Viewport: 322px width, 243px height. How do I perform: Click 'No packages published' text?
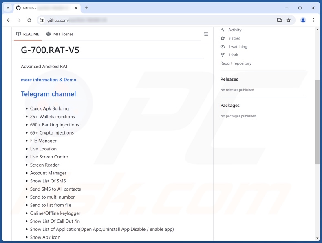(238, 116)
